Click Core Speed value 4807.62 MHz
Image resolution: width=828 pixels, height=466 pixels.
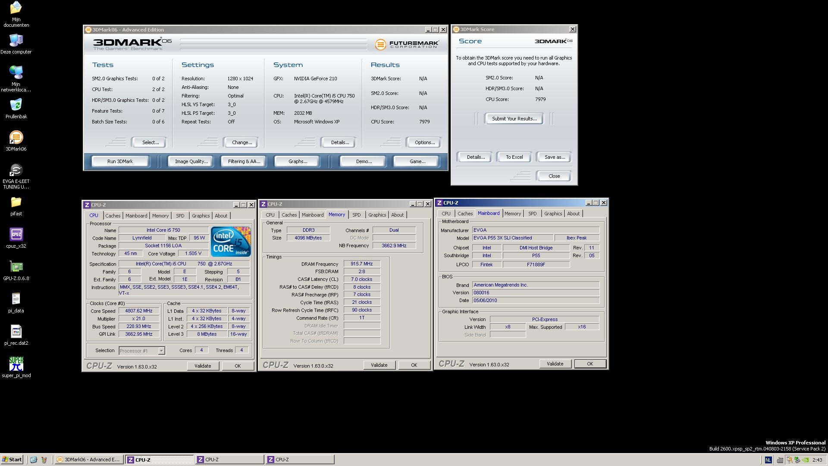(x=139, y=311)
